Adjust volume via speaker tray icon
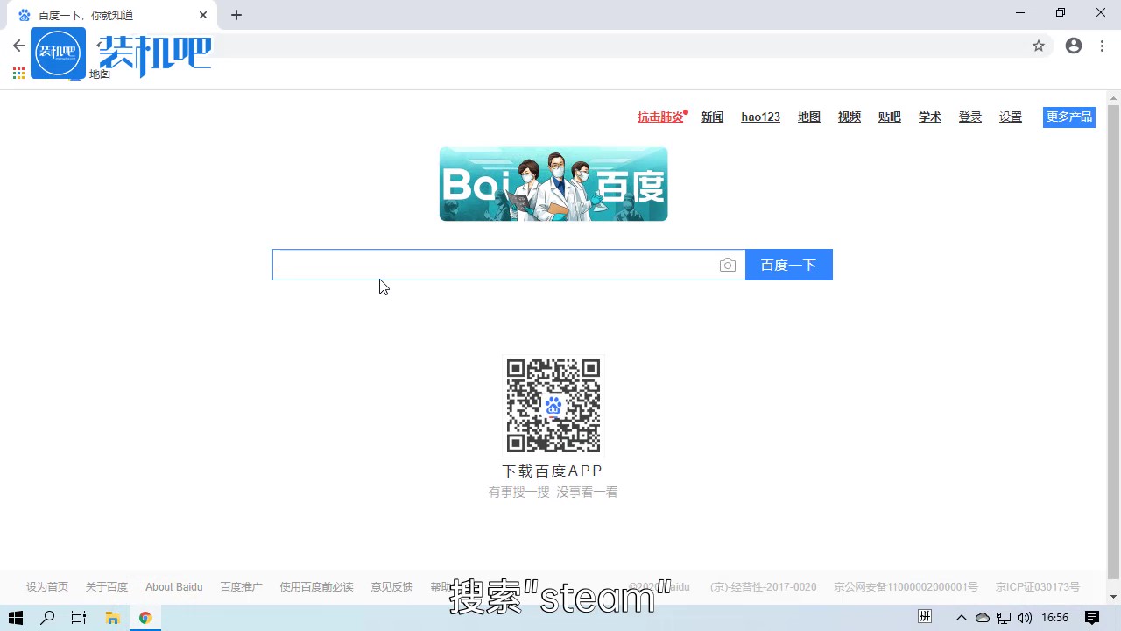1121x631 pixels. tap(1025, 618)
